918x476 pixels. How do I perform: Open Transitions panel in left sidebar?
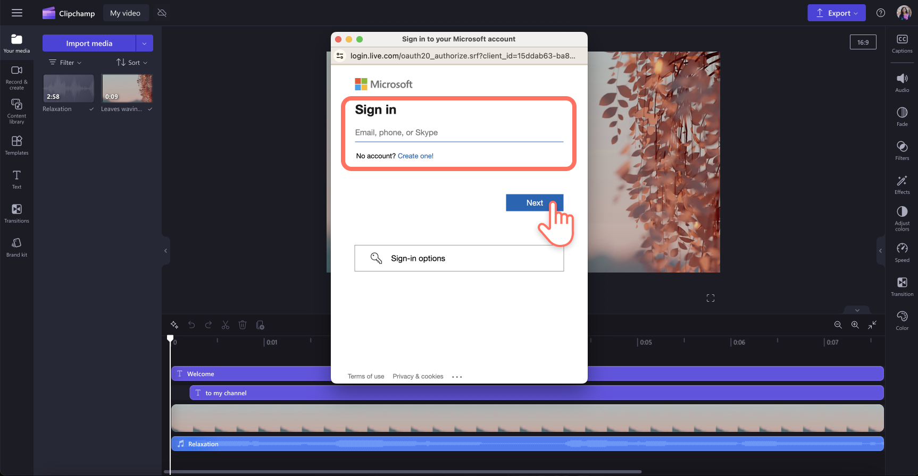point(16,214)
